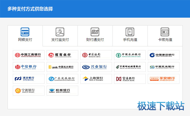Select 杭州银行 Bank of Hangzhou
190x116 pixels.
point(62,91)
